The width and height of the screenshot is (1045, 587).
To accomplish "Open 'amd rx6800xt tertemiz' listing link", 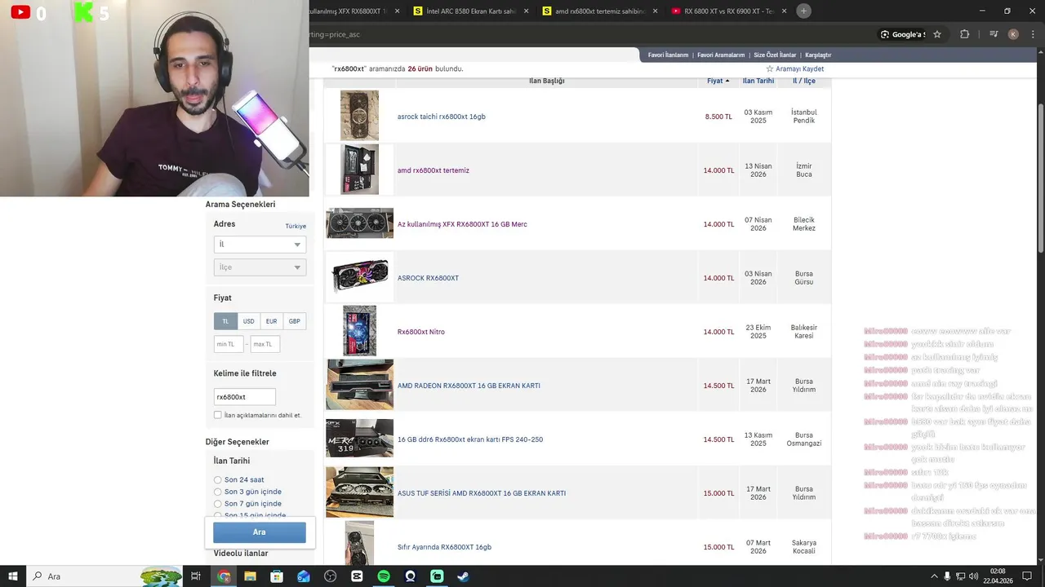I will 434,170.
